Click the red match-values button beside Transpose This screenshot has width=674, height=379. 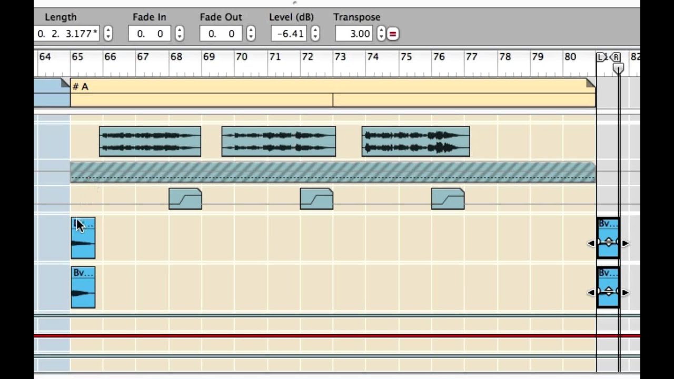pos(393,34)
